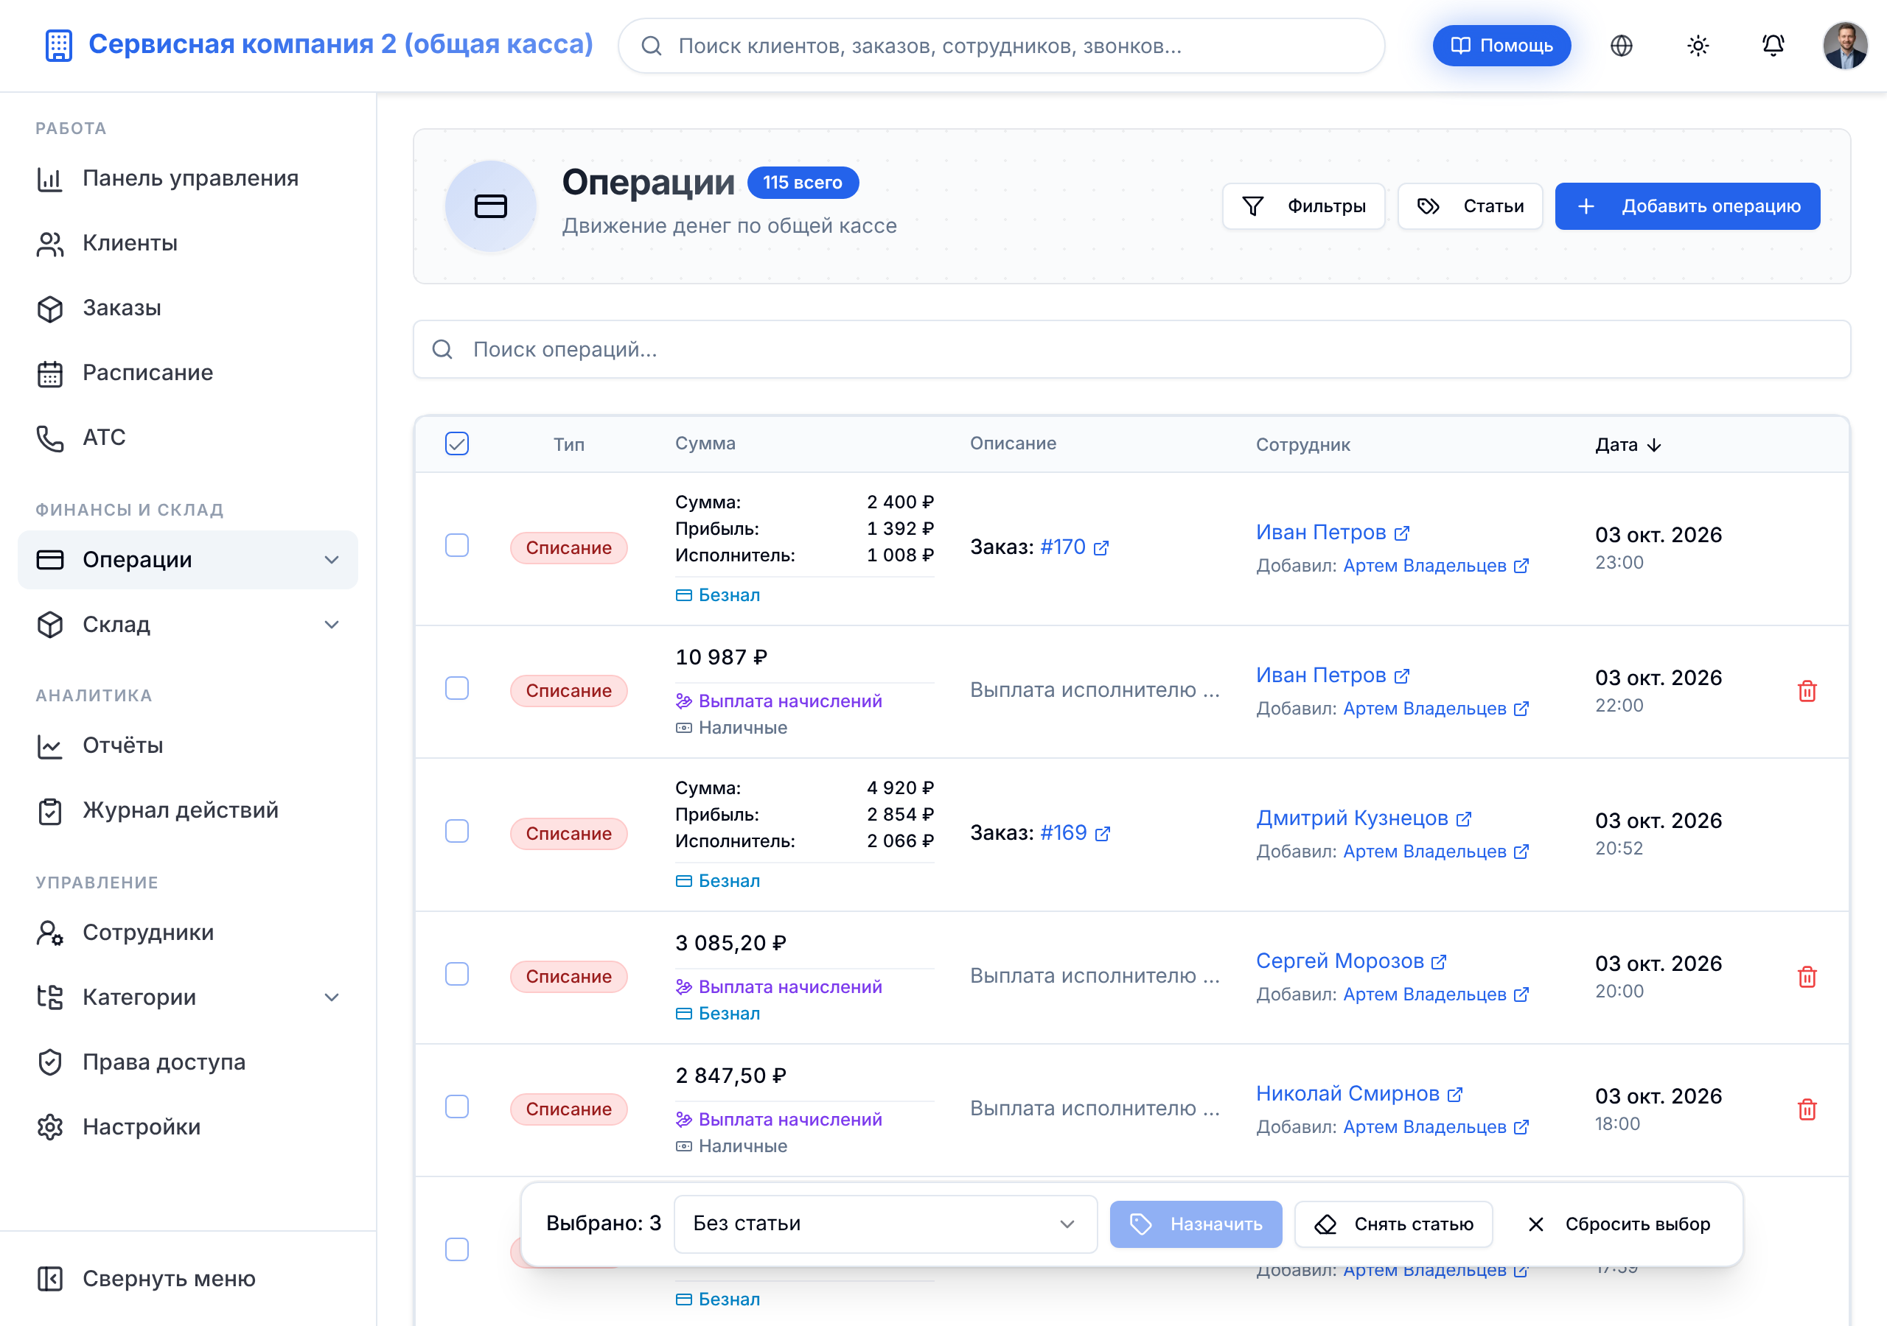Delete the 2 847,50 ₽ operation

[1807, 1109]
